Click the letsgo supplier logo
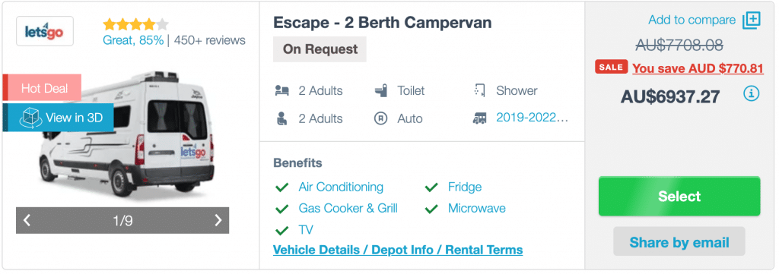 [x=45, y=31]
